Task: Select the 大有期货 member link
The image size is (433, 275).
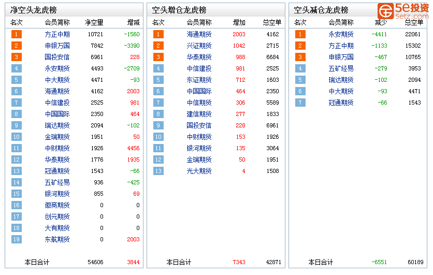Action: 57,228
